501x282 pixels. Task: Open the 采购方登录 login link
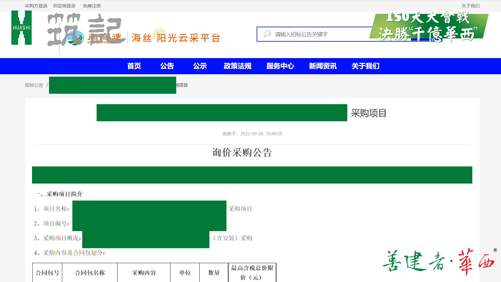coord(36,6)
